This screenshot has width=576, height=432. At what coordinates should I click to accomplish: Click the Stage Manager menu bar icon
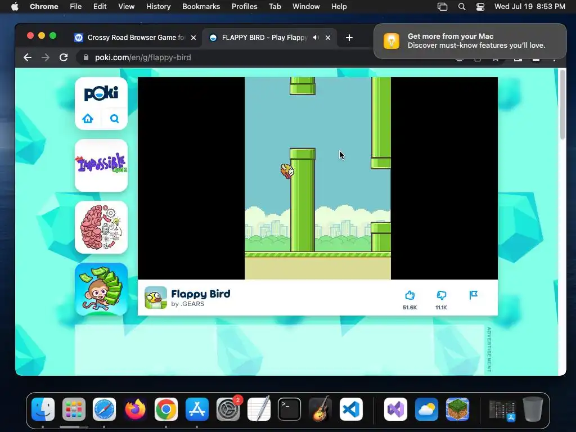click(x=442, y=7)
